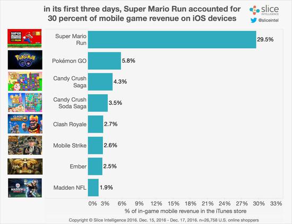The width and height of the screenshot is (292, 224).
Task: Select the Pokémon GO game thumbnail
Action: click(x=25, y=60)
